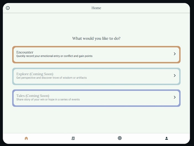Click the chevron arrow on Explore card
This screenshot has width=194, height=146.
coord(175,76)
